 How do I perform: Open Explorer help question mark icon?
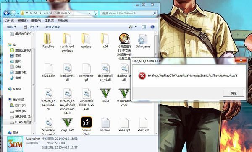click(152, 27)
